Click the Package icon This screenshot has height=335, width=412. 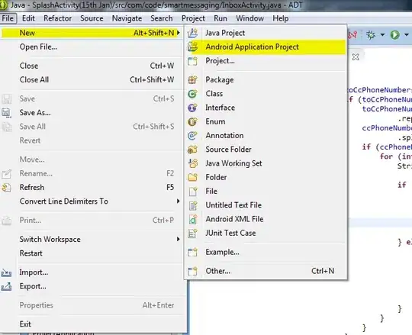coord(192,79)
